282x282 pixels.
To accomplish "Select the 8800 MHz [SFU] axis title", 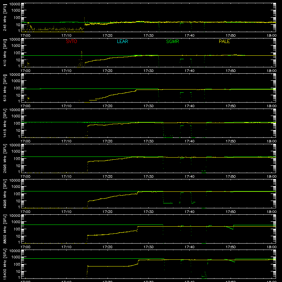I will [5, 229].
